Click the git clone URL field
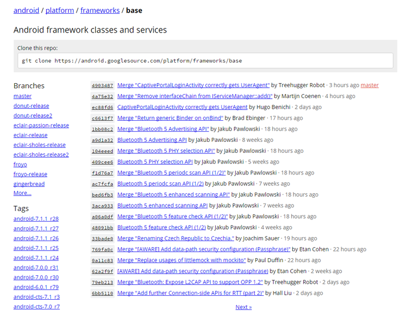The width and height of the screenshot is (411, 318). pos(205,61)
